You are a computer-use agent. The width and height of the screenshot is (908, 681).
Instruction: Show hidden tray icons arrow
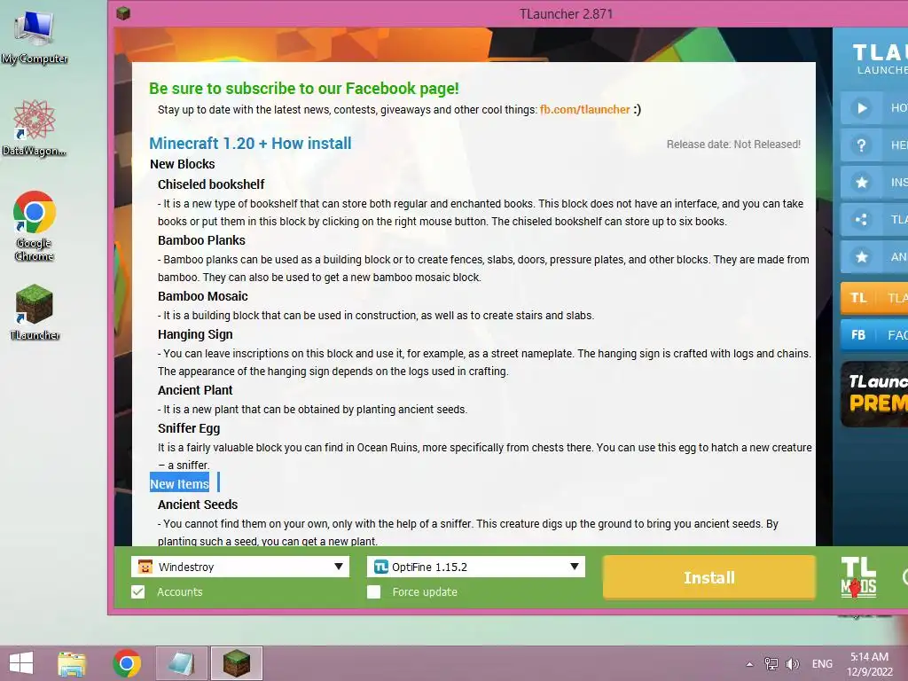(x=750, y=664)
